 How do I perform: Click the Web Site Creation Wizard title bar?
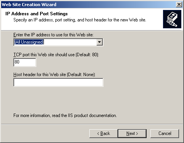pos(88,5)
